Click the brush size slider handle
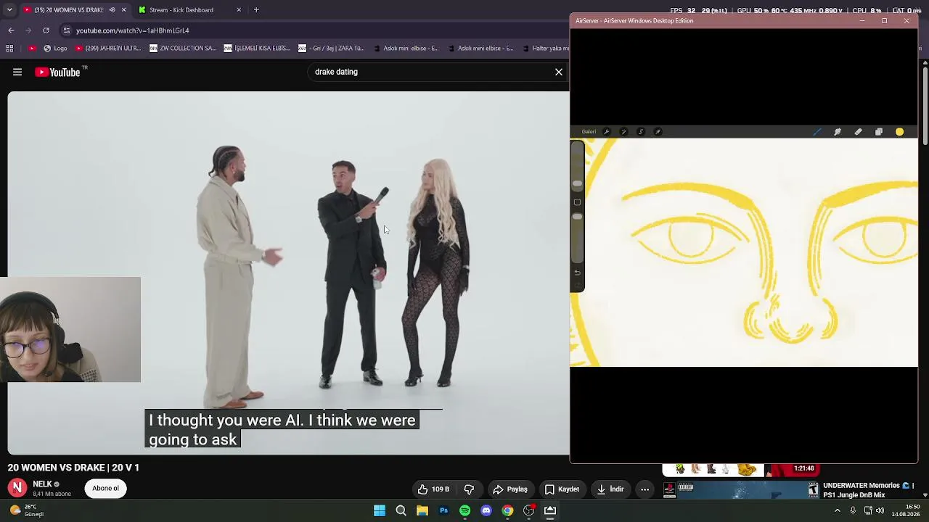The image size is (929, 522). tap(578, 183)
